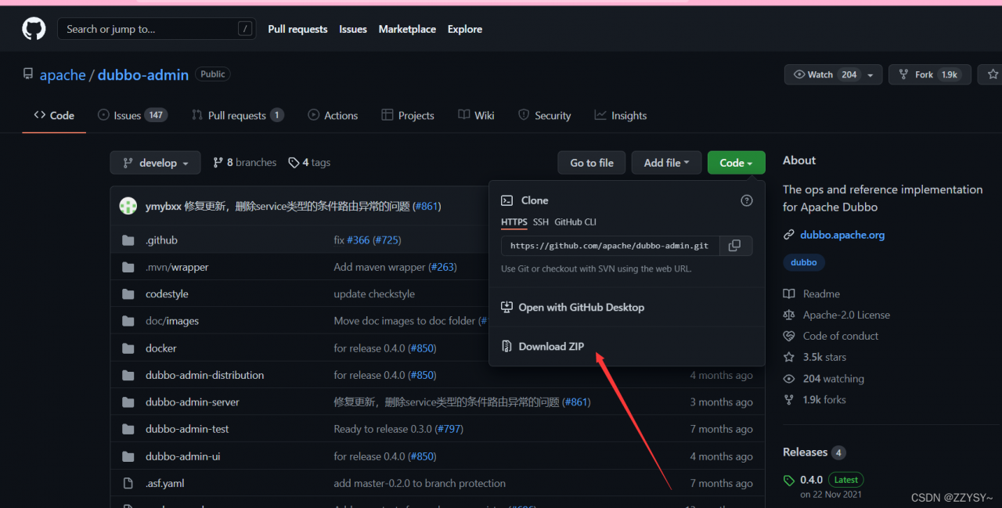Open the apache owner link
Screen dimensions: 1002x508
point(63,75)
